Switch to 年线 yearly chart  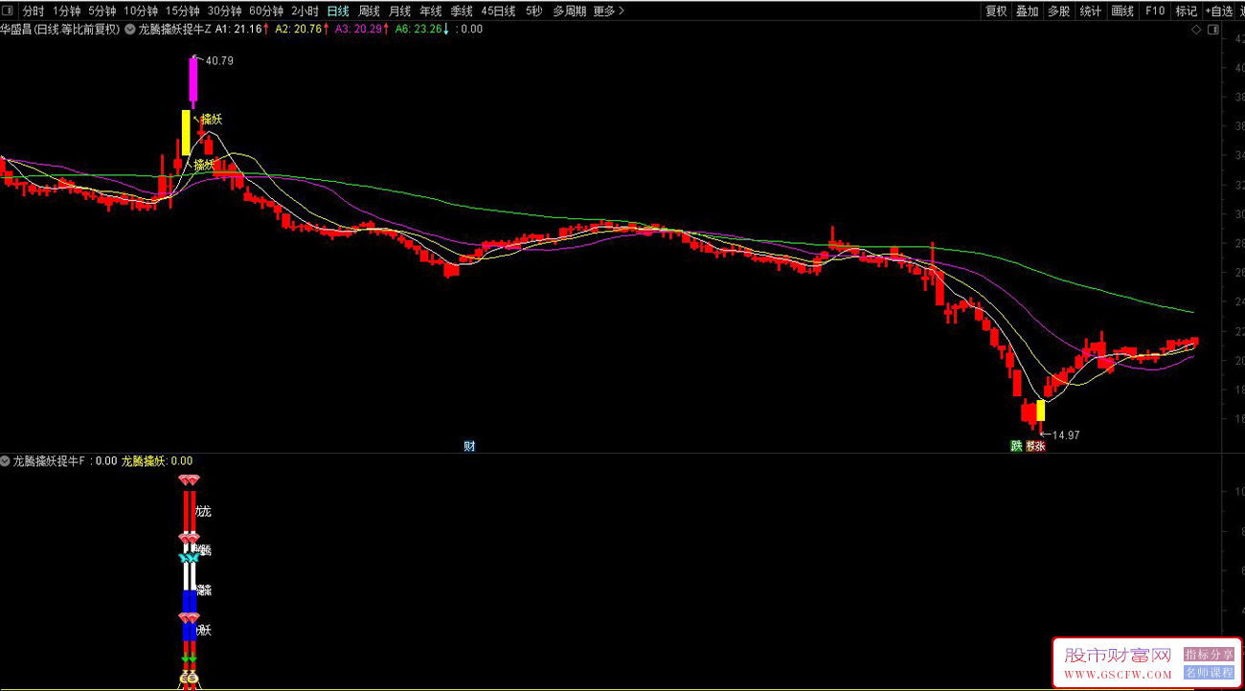tap(431, 11)
